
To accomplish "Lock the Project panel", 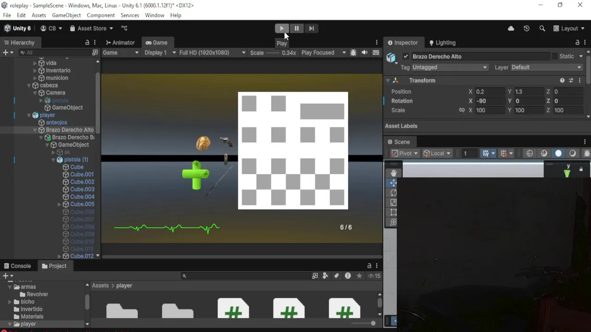I will (369, 266).
